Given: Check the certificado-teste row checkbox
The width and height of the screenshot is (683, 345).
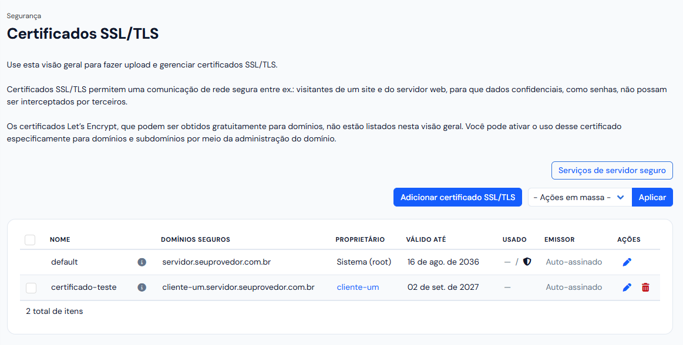Looking at the screenshot, I should click(31, 287).
